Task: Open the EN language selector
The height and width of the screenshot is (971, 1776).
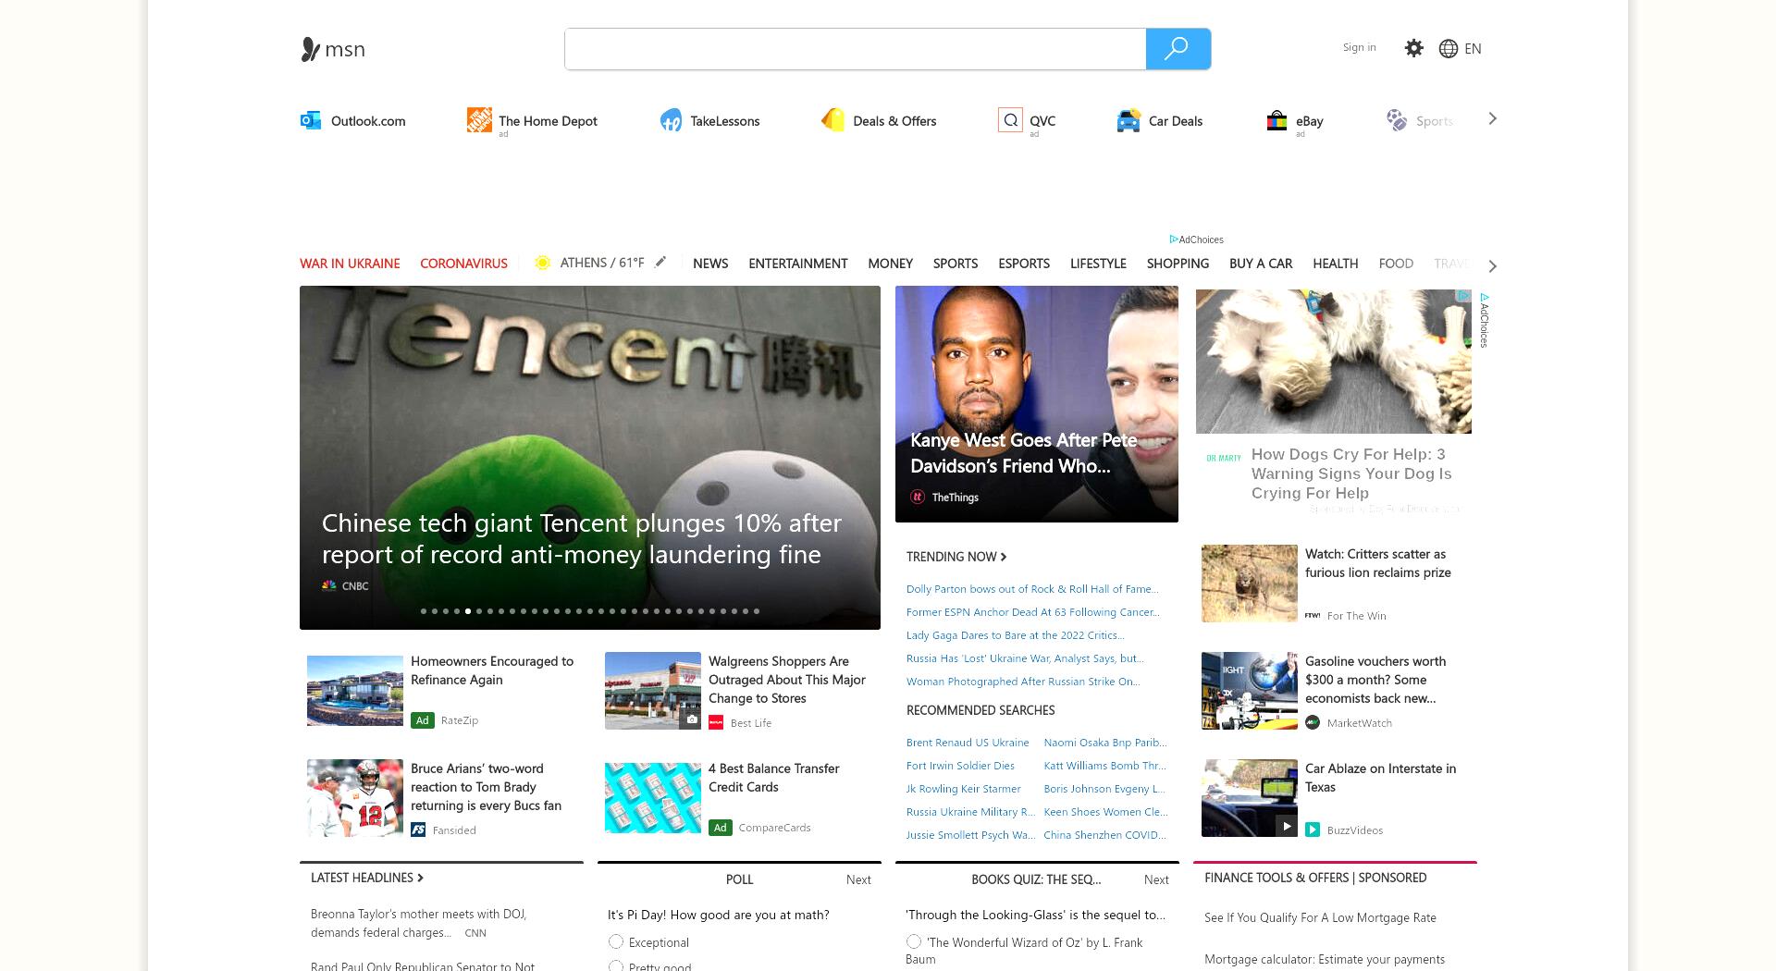Action: coord(1473,49)
